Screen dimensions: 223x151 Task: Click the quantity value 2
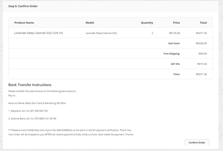point(152,33)
